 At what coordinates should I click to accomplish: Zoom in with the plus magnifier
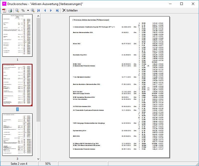(x=32, y=10)
